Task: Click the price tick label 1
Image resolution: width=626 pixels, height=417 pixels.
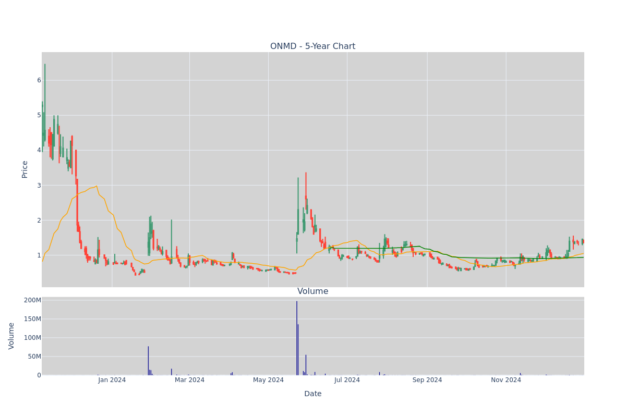Action: (39, 255)
